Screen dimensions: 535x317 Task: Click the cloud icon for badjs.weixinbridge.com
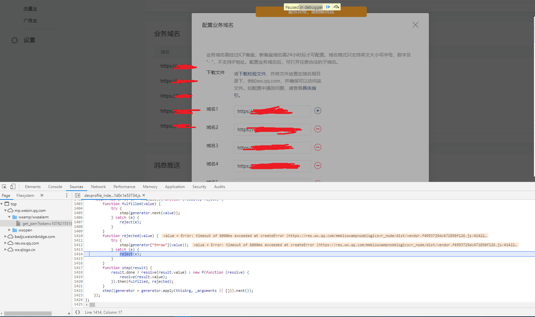11,236
